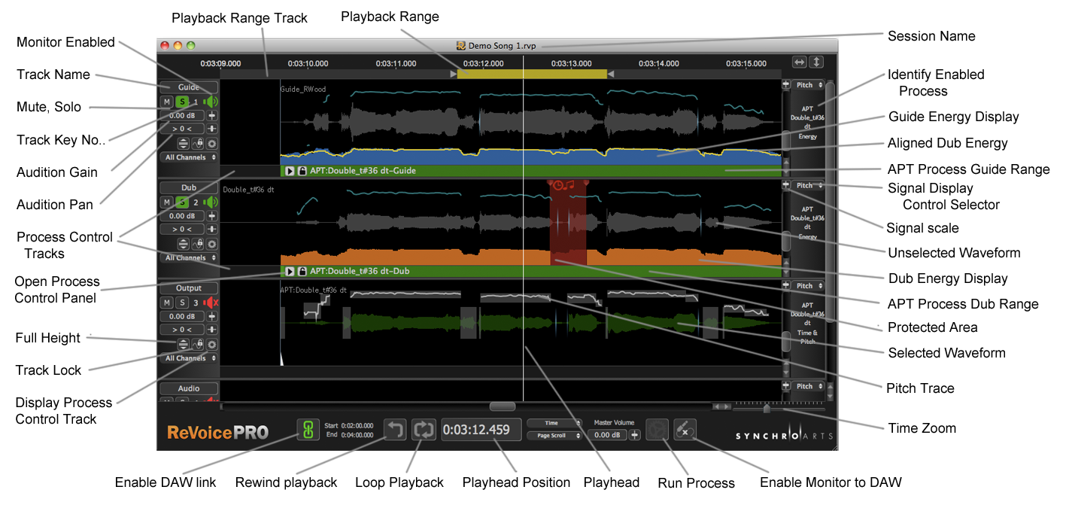Toggle Loop Playback

click(424, 430)
